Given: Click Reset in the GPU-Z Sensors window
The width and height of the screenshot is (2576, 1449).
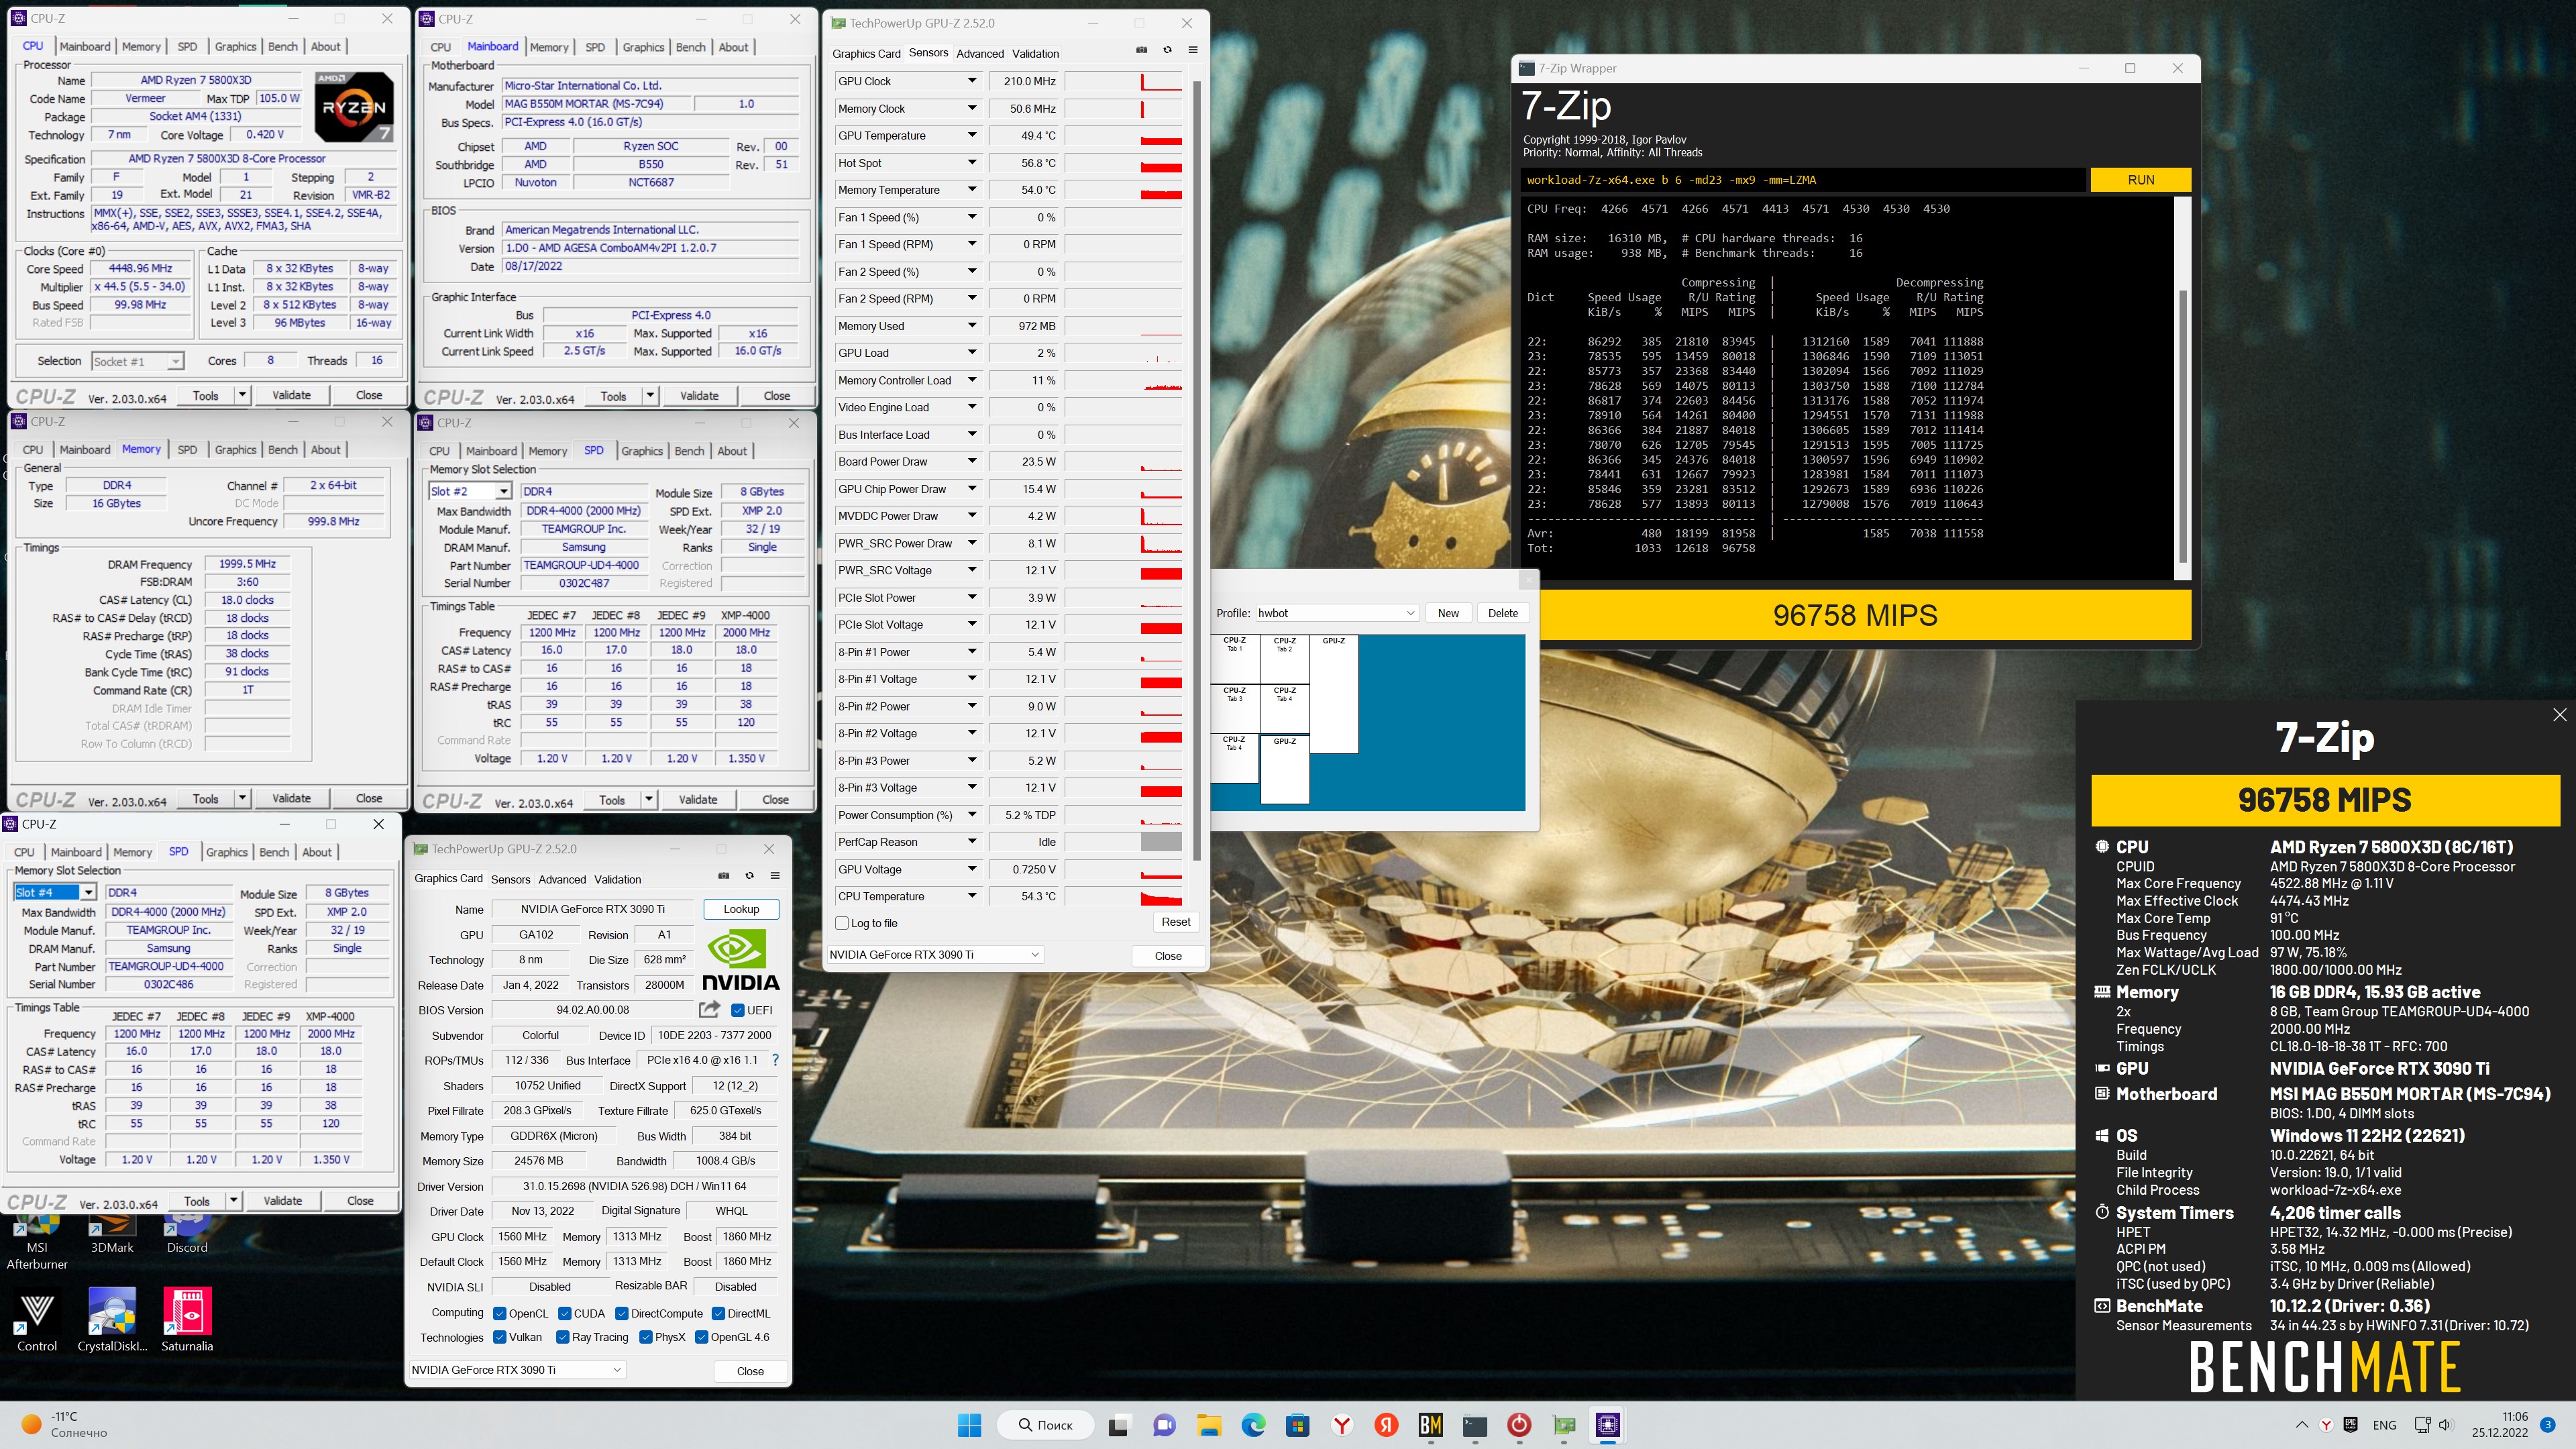Looking at the screenshot, I should 1175,922.
